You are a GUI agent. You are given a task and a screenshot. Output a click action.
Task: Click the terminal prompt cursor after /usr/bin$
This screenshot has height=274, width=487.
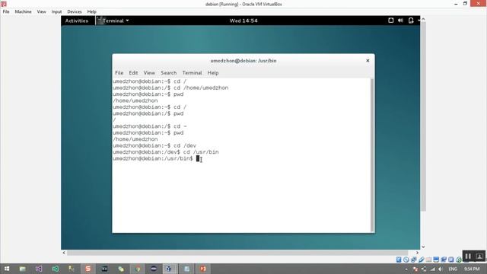click(198, 158)
